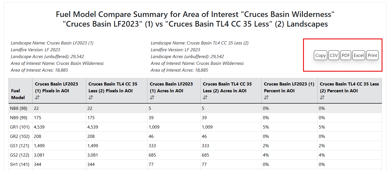Click the 5% LF2023 percent in GR1 row
Screen dimensions: 389x171
[x=266, y=127]
